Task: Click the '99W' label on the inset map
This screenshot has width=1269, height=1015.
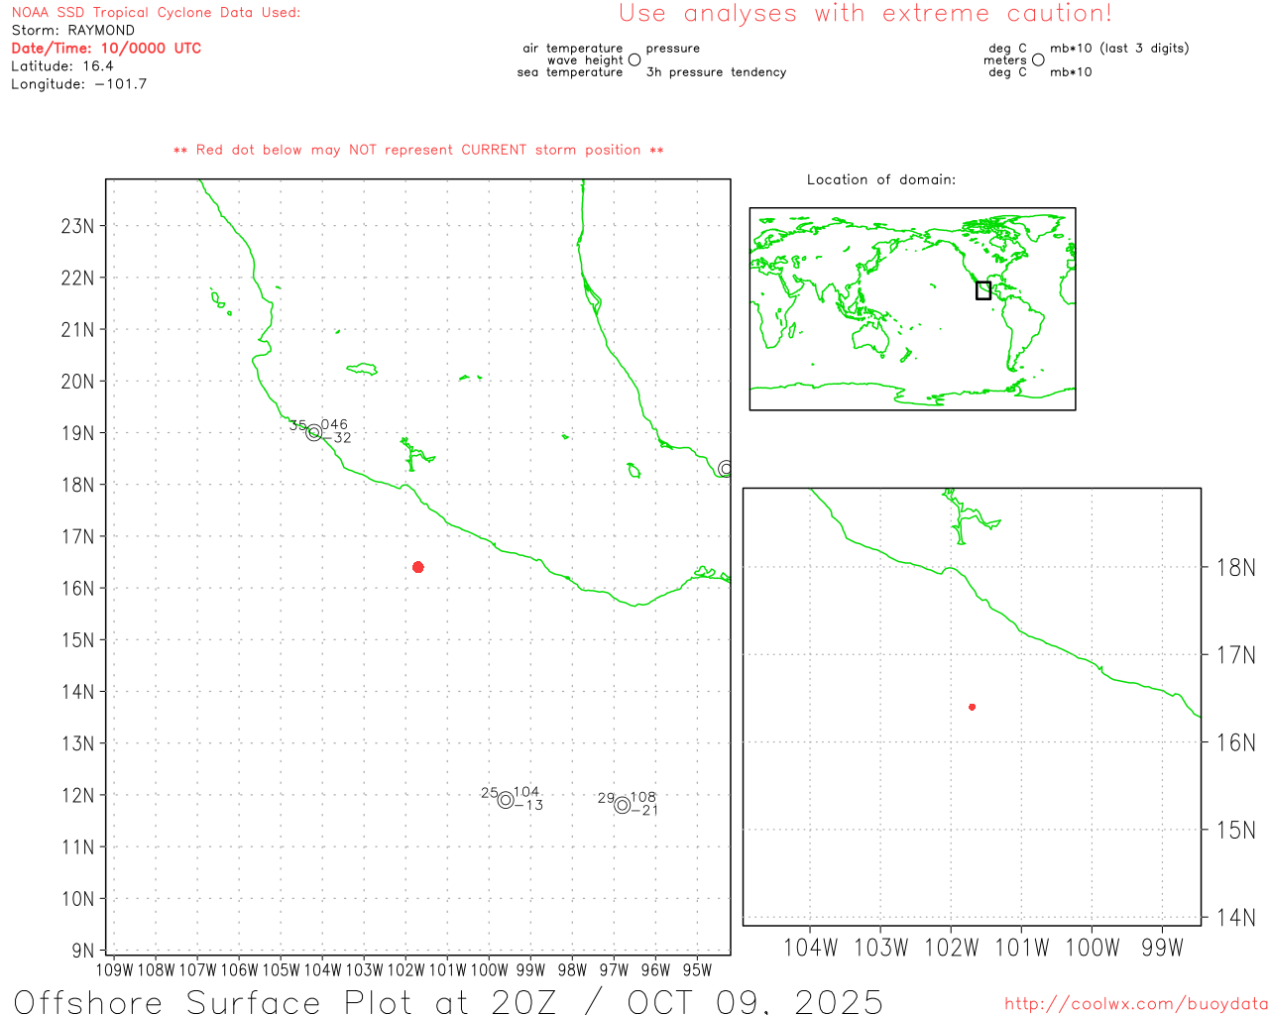Action: coord(1162,948)
